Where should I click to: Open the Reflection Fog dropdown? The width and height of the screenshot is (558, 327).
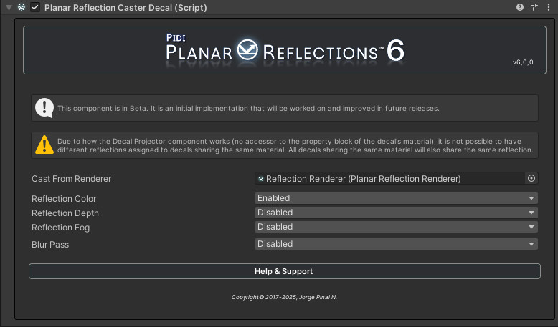397,227
